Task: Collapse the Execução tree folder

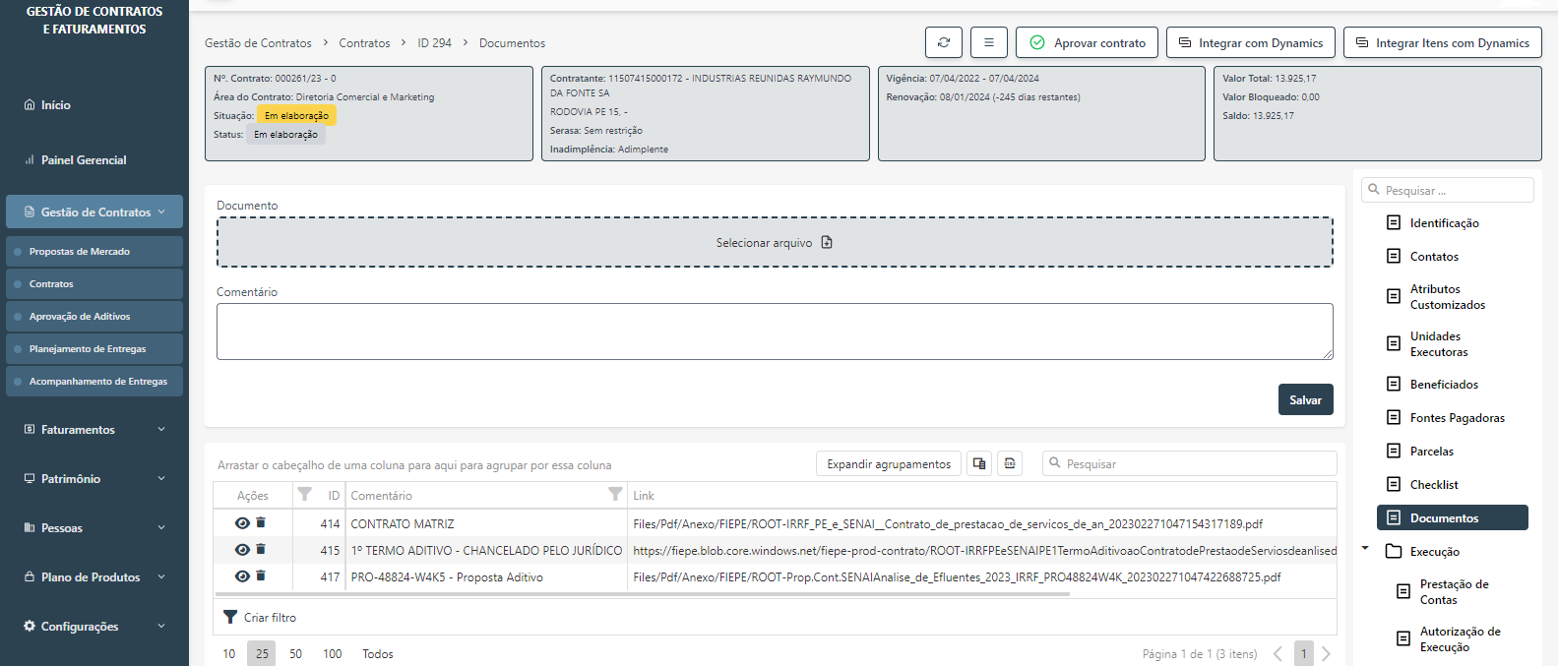Action: tap(1365, 549)
